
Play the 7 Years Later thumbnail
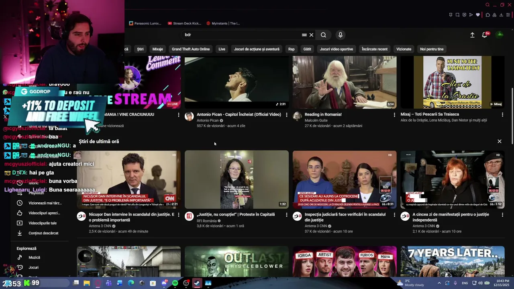coord(453,261)
